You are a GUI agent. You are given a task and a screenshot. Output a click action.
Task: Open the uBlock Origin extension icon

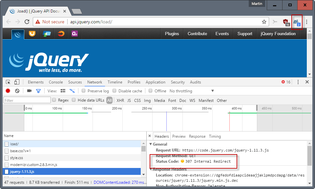[286, 22]
